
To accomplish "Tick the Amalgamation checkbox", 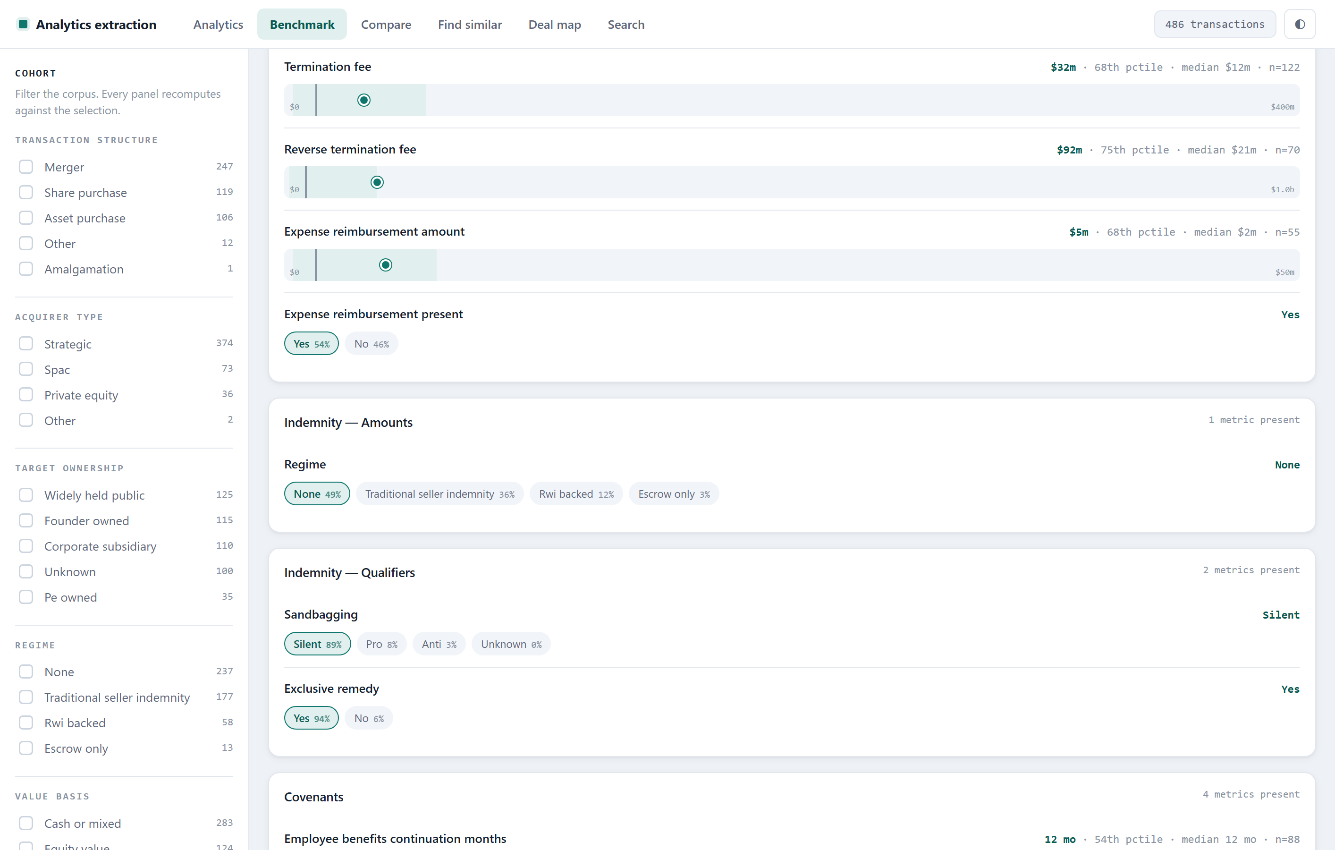I will (x=26, y=269).
